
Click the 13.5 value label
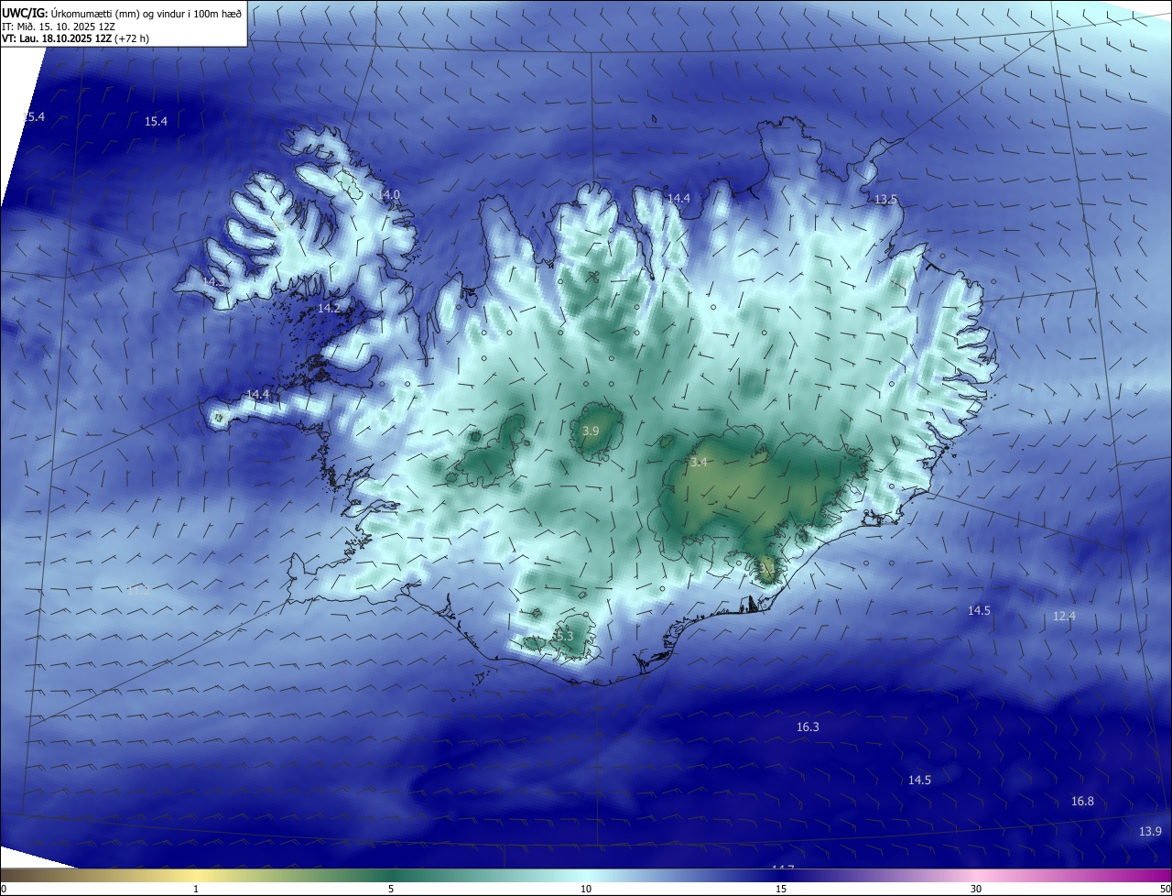click(885, 199)
